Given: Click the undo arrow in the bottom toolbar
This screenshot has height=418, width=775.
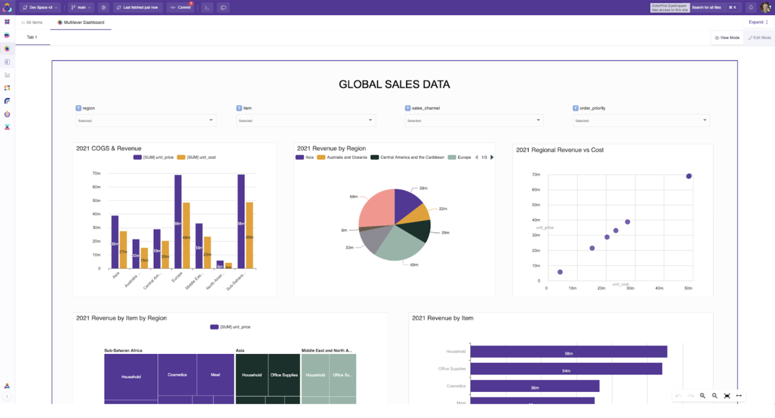Looking at the screenshot, I should pos(678,396).
